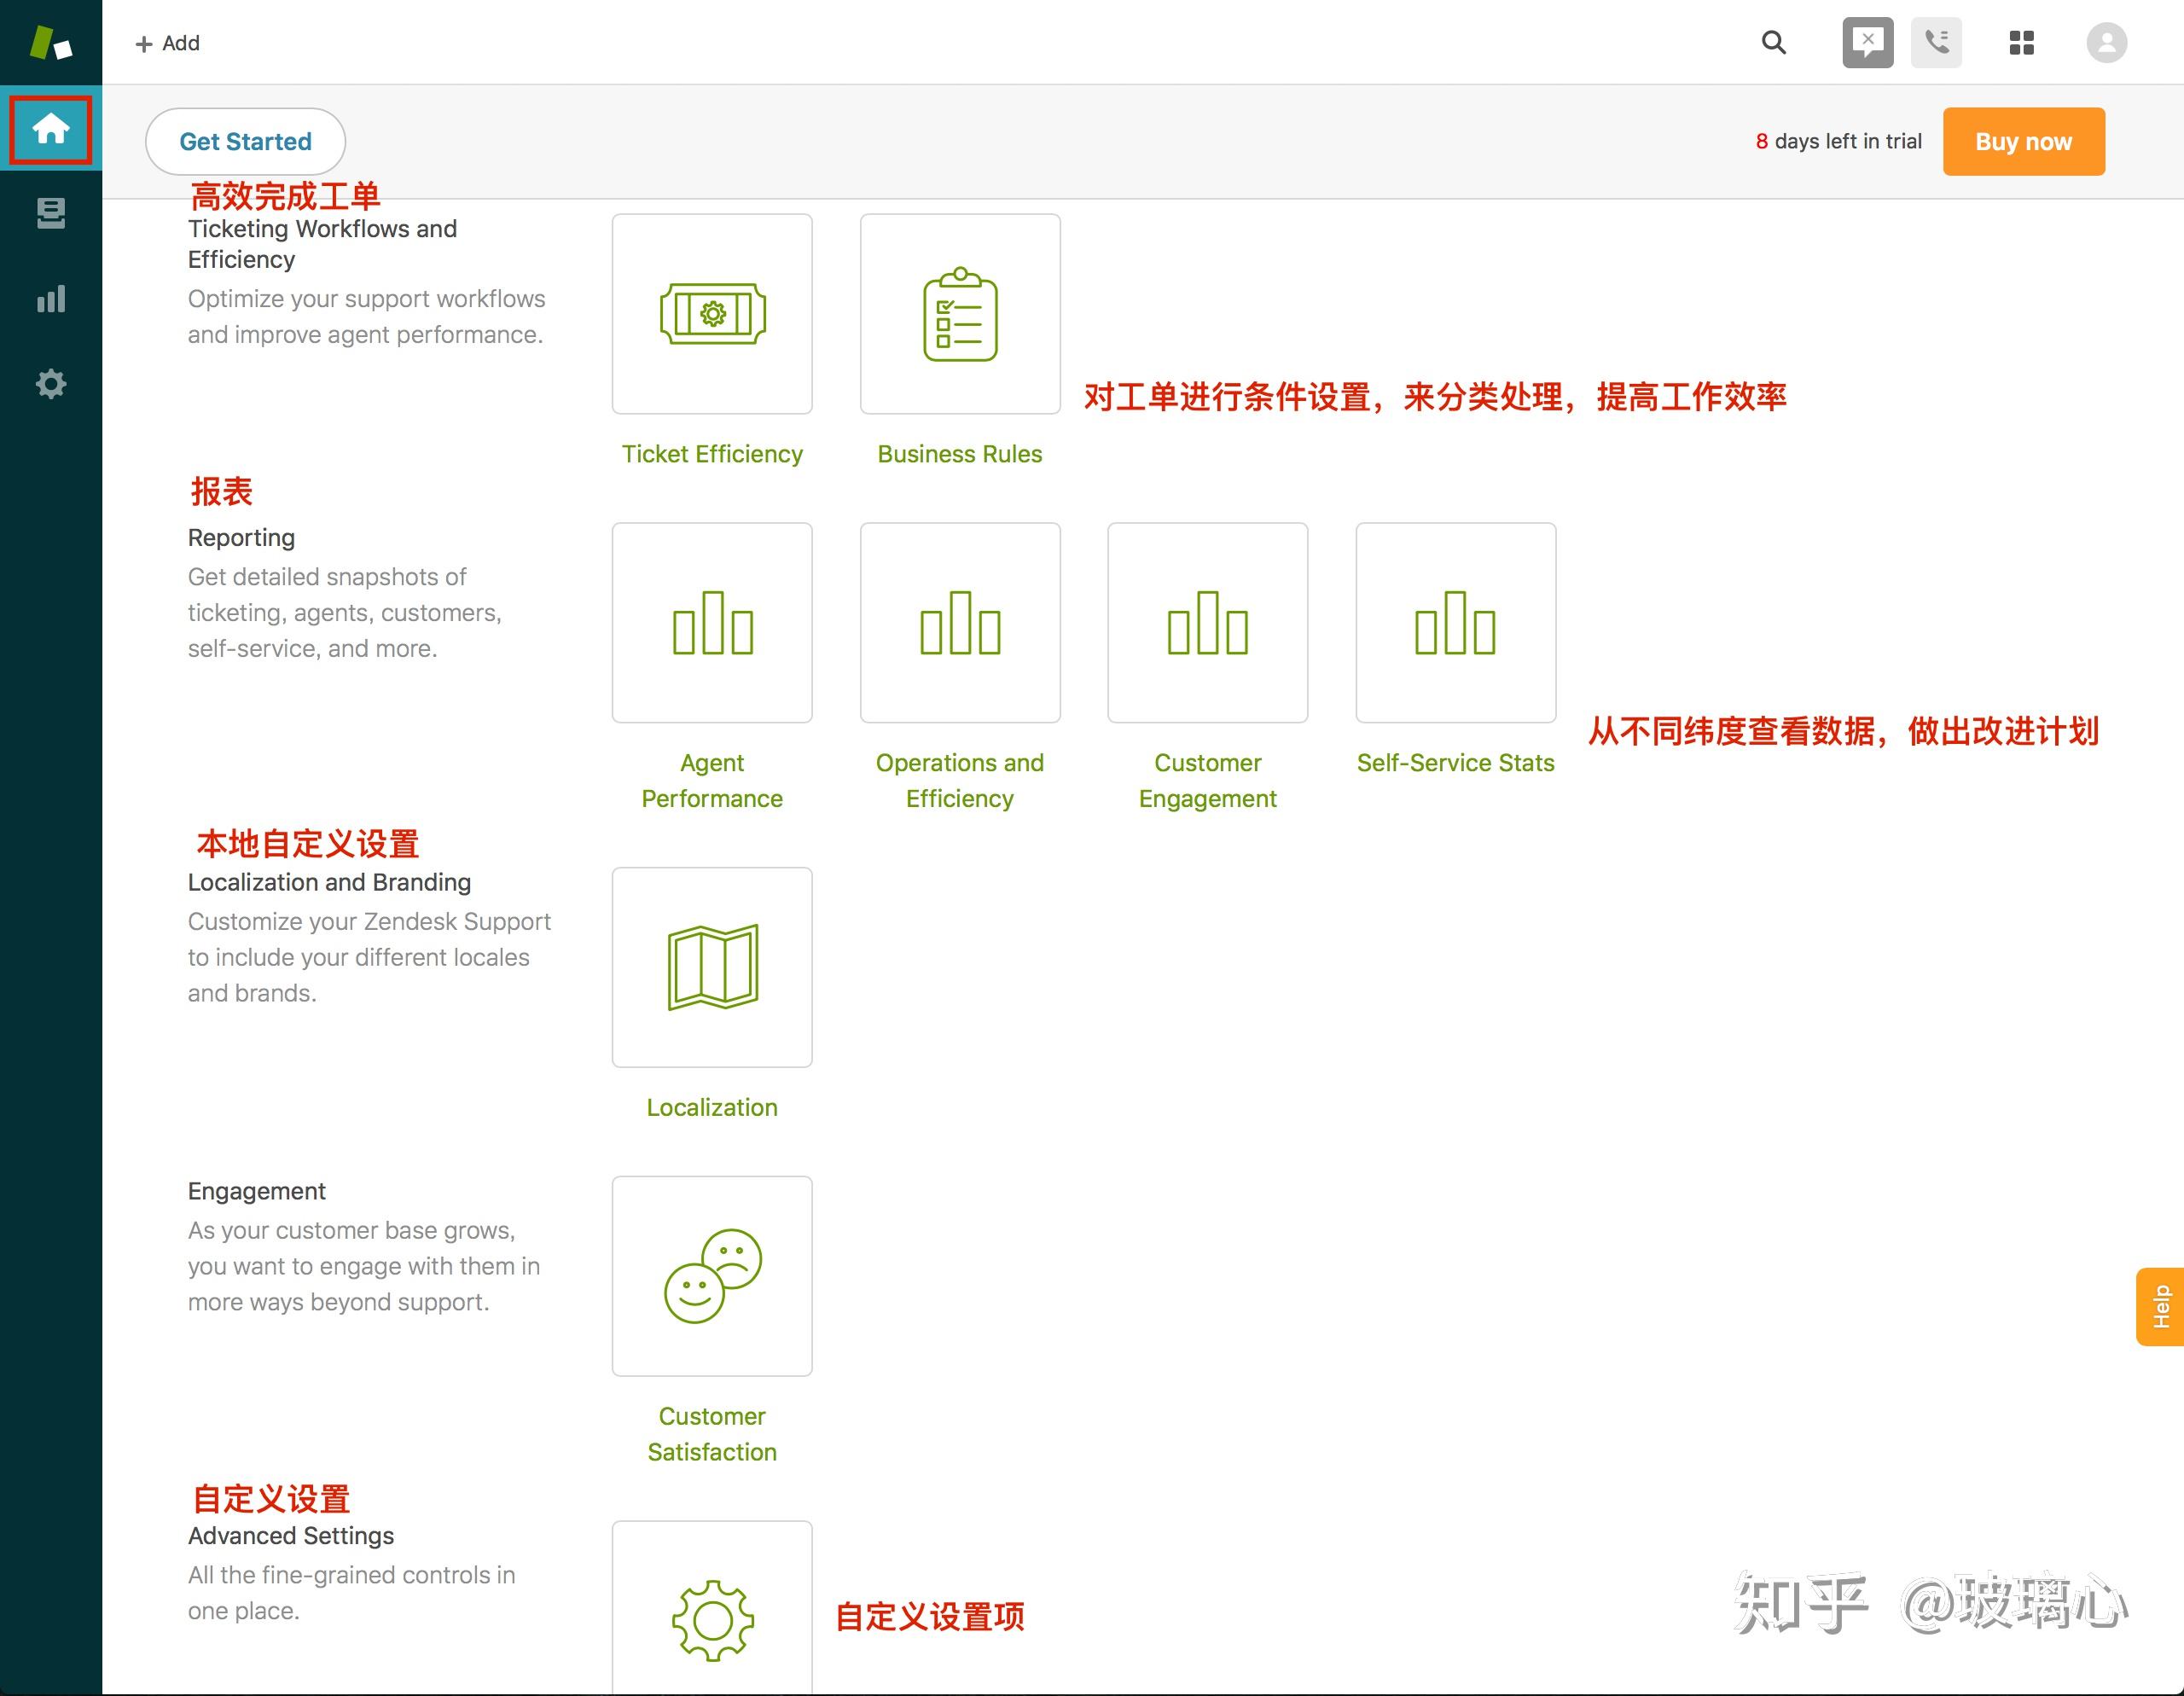This screenshot has height=1696, width=2184.
Task: Open the Agent Performance report link
Action: coord(712,780)
